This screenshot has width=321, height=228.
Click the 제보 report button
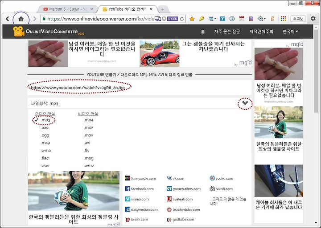(x=298, y=19)
